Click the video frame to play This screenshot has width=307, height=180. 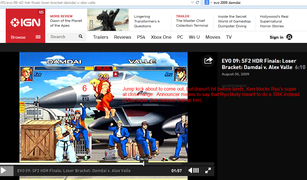click(103, 107)
